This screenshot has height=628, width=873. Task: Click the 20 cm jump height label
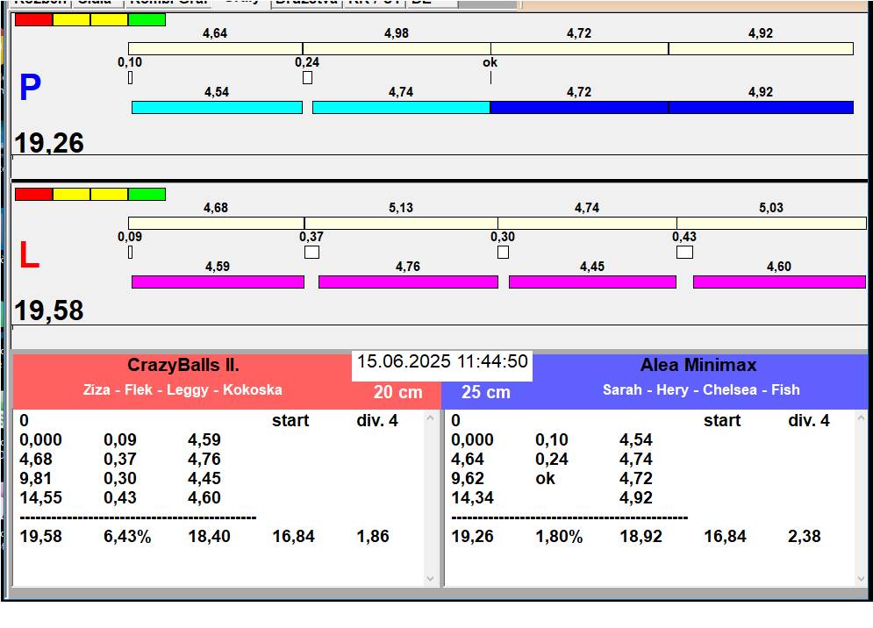398,392
